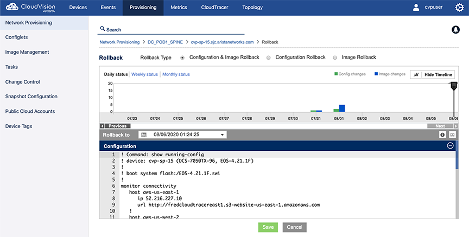Click the green config bar on 08/01
This screenshot has width=469, height=237.
tap(336, 111)
